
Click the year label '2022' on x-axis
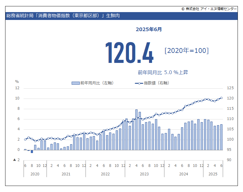click(x=105, y=174)
